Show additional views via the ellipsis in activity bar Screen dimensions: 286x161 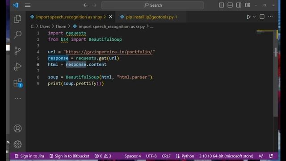click(17, 98)
